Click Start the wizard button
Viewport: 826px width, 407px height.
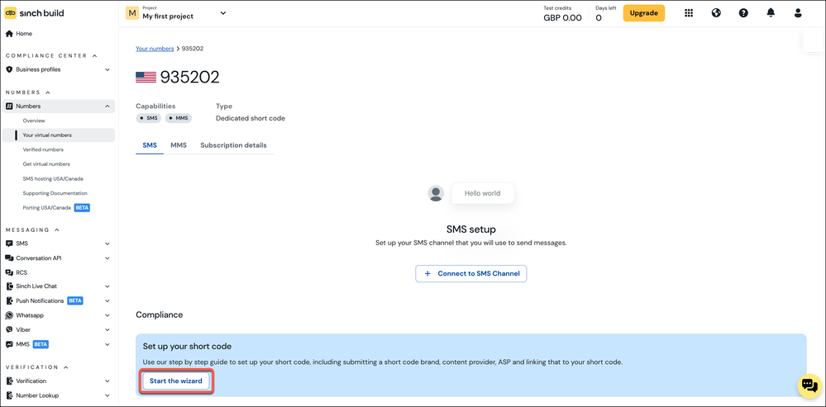176,381
